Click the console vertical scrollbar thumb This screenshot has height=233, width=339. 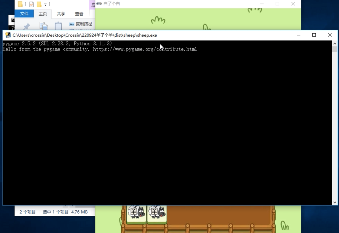[x=335, y=49]
